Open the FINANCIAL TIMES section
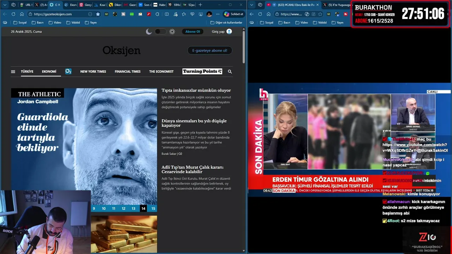Viewport: 452px width, 254px height. click(x=127, y=72)
